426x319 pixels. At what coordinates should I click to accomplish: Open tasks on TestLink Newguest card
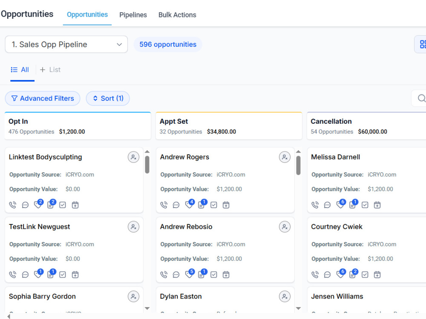pyautogui.click(x=63, y=274)
